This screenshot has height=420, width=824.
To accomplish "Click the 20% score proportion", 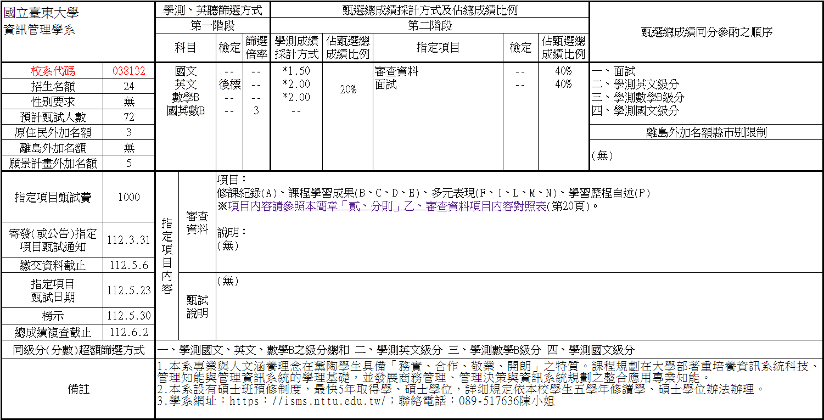I will coord(348,89).
